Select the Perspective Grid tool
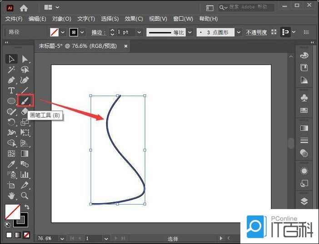 click(x=25, y=143)
